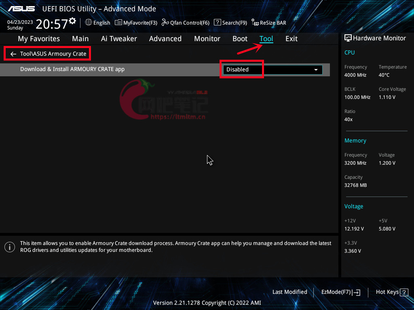The image size is (414, 310).
Task: Click memory capacity value 32768 MB
Action: tap(355, 185)
